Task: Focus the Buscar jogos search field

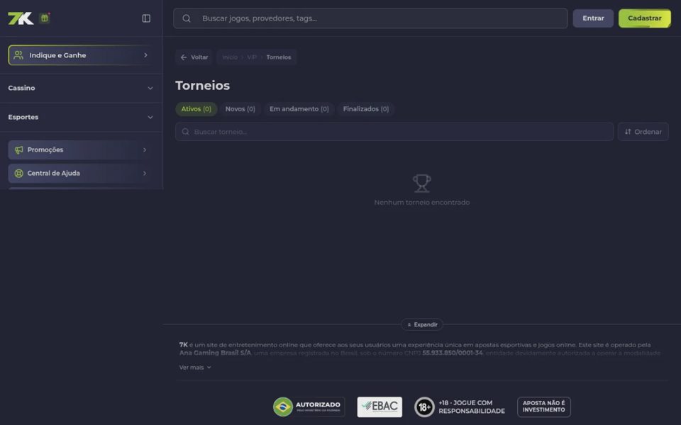Action: tap(370, 18)
